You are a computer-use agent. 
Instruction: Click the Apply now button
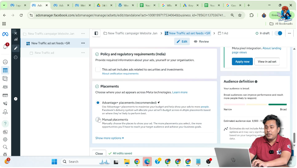click(242, 62)
